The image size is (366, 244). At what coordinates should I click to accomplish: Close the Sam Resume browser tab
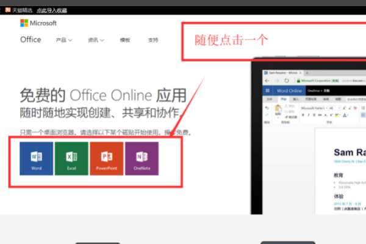[x=300, y=73]
